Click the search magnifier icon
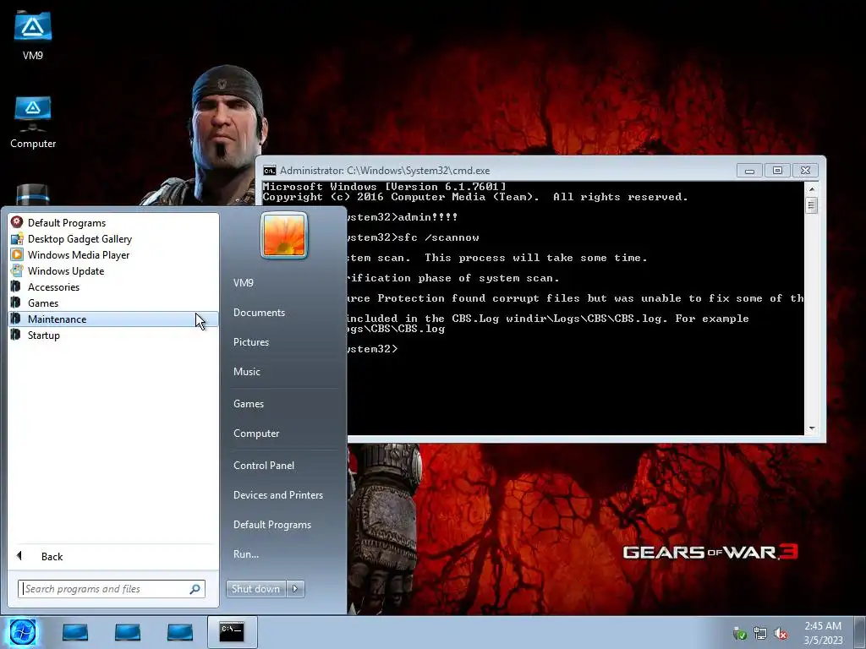The width and height of the screenshot is (866, 649). tap(195, 589)
